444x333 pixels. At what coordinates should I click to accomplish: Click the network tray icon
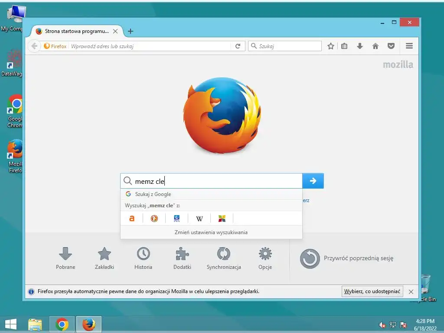(393, 325)
